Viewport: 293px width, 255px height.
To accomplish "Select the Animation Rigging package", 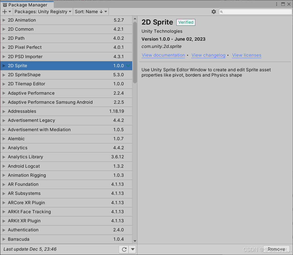I will click(x=66, y=175).
